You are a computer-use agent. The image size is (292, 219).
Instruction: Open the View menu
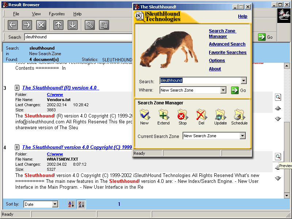click(x=36, y=14)
